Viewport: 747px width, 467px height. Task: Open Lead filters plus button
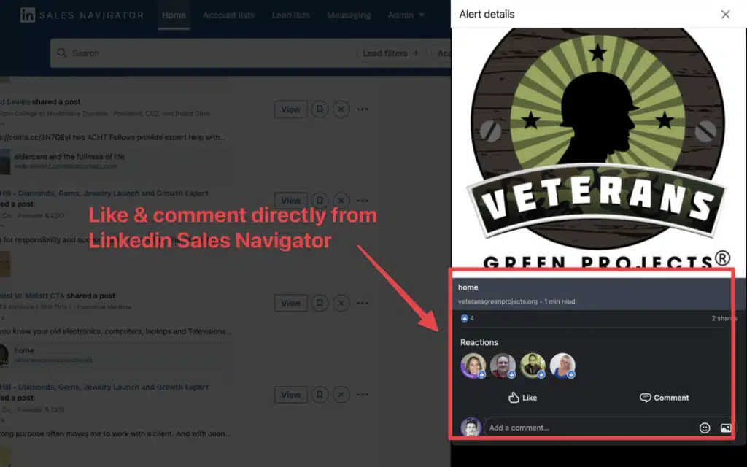391,53
